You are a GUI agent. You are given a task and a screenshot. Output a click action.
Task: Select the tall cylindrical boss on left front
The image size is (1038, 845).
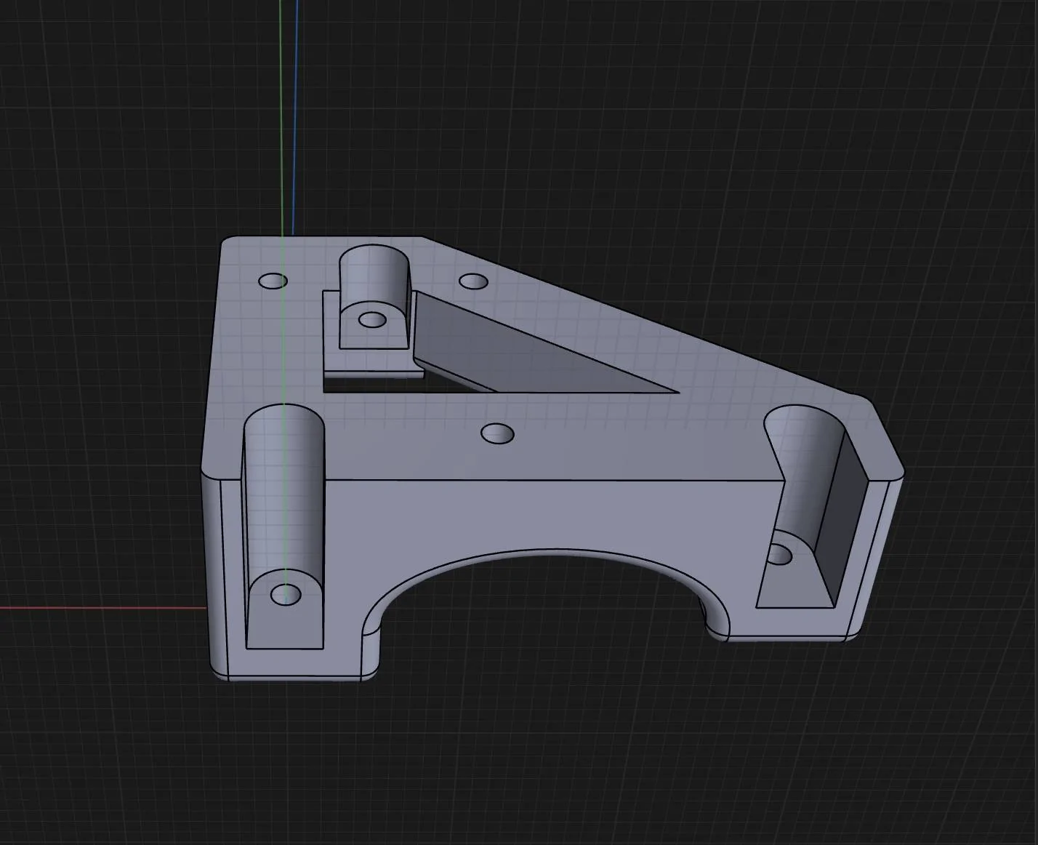pos(283,494)
